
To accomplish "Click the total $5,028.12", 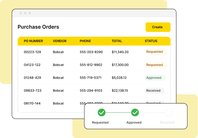I will coord(119,78).
